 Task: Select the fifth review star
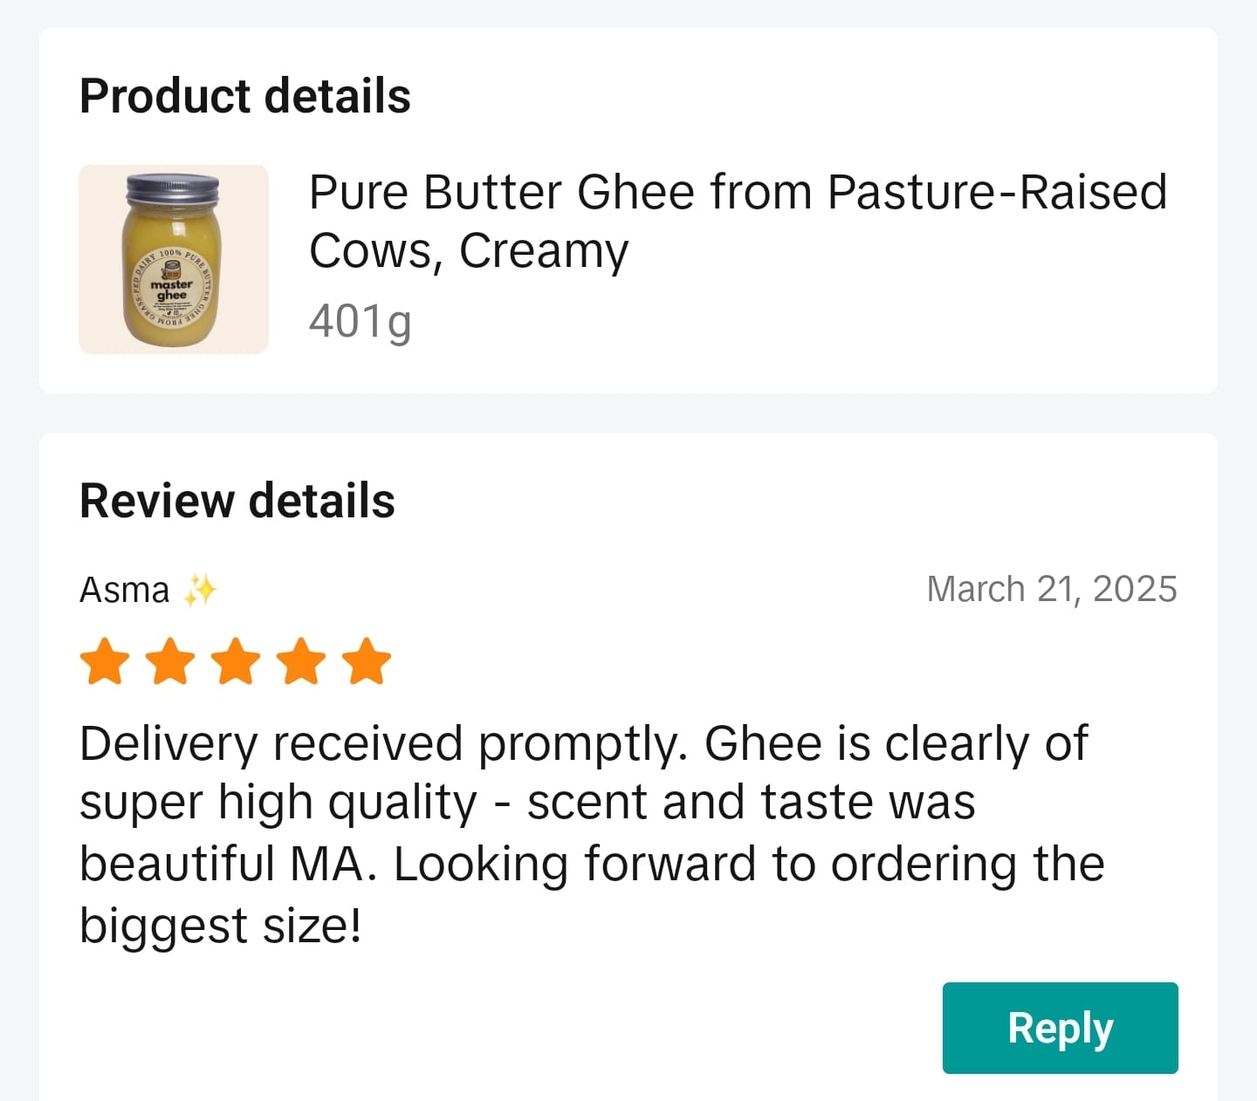tap(367, 661)
